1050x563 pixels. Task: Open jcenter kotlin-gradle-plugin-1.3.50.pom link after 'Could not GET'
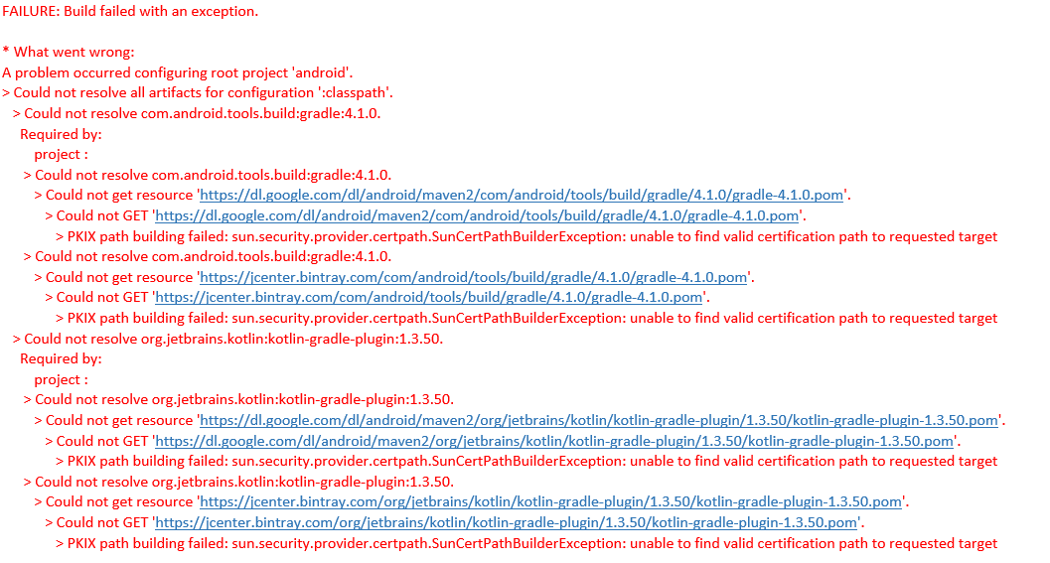tap(507, 522)
